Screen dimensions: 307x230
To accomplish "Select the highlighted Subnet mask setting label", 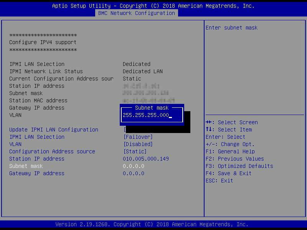I will coord(26,166).
